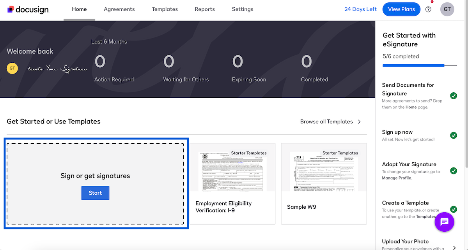Viewport: 468px width, 250px height.
Task: Click the Create a Template completion checkmark
Action: coord(454,210)
